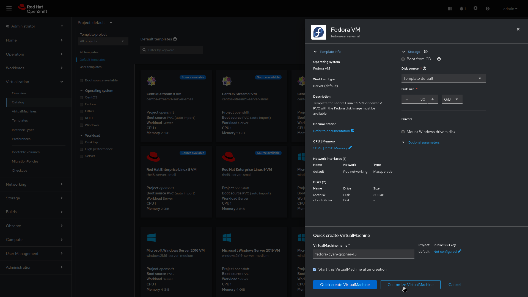
Task: Check the Fedora operating system filter
Action: (x=81, y=105)
